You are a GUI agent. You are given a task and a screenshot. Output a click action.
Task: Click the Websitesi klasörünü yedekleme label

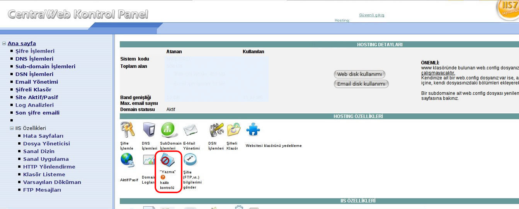point(274,146)
